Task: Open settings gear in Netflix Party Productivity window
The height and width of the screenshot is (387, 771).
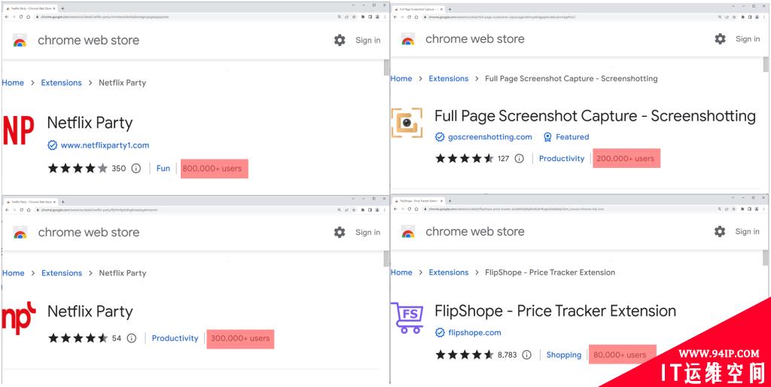Action: point(340,232)
